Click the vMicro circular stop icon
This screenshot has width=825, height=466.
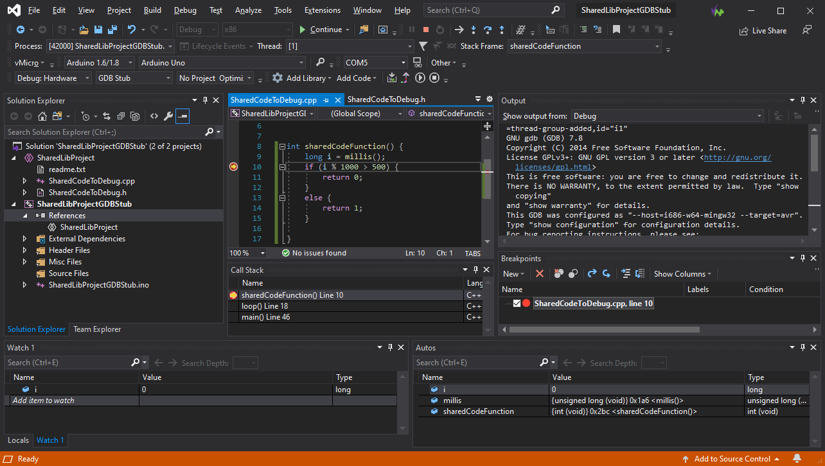coord(434,78)
